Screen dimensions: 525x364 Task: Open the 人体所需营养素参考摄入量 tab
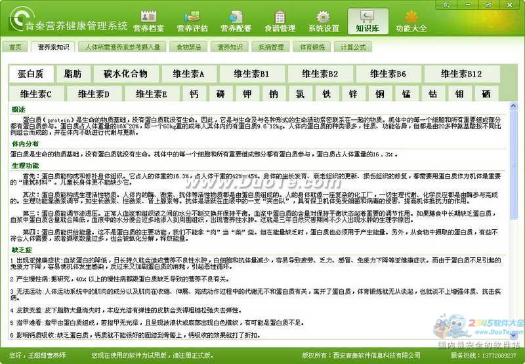click(x=122, y=46)
